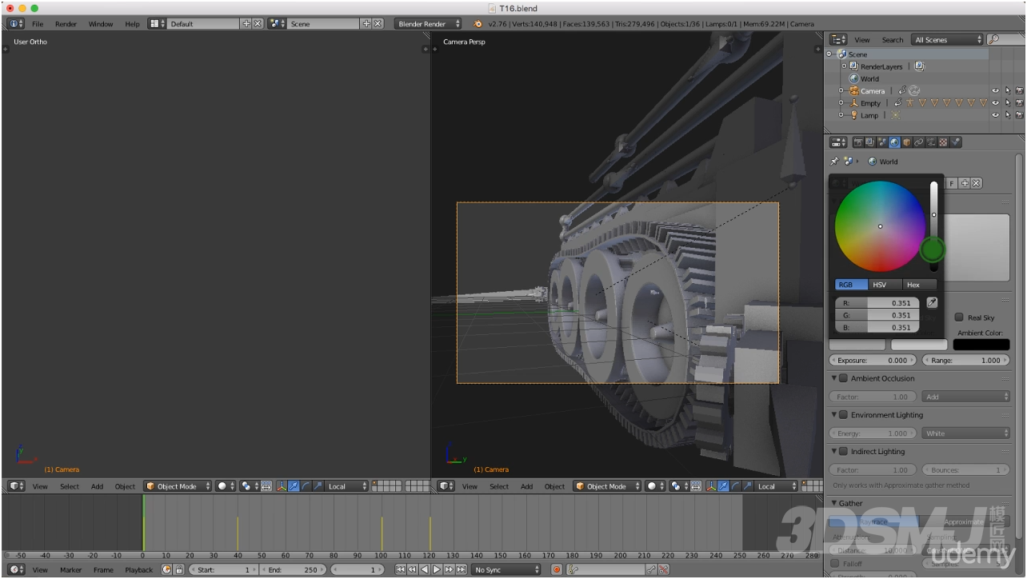Enable the Environment Lighting checkbox
Screen dimensions: 1027x579
843,415
